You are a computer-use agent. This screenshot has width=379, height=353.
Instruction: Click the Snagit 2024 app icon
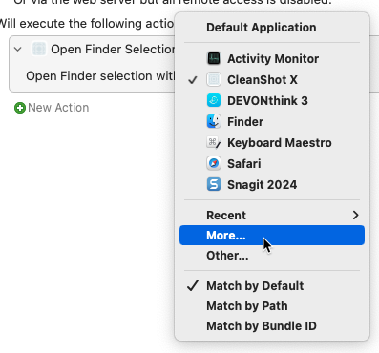pyautogui.click(x=214, y=184)
